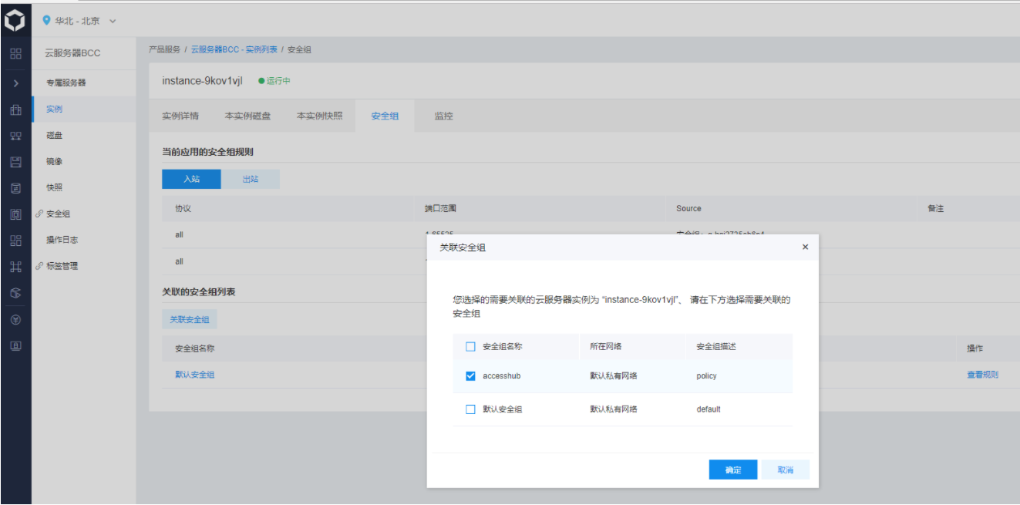This screenshot has width=1020, height=505.
Task: Open 专属服务器 in the side menu
Action: tap(66, 82)
